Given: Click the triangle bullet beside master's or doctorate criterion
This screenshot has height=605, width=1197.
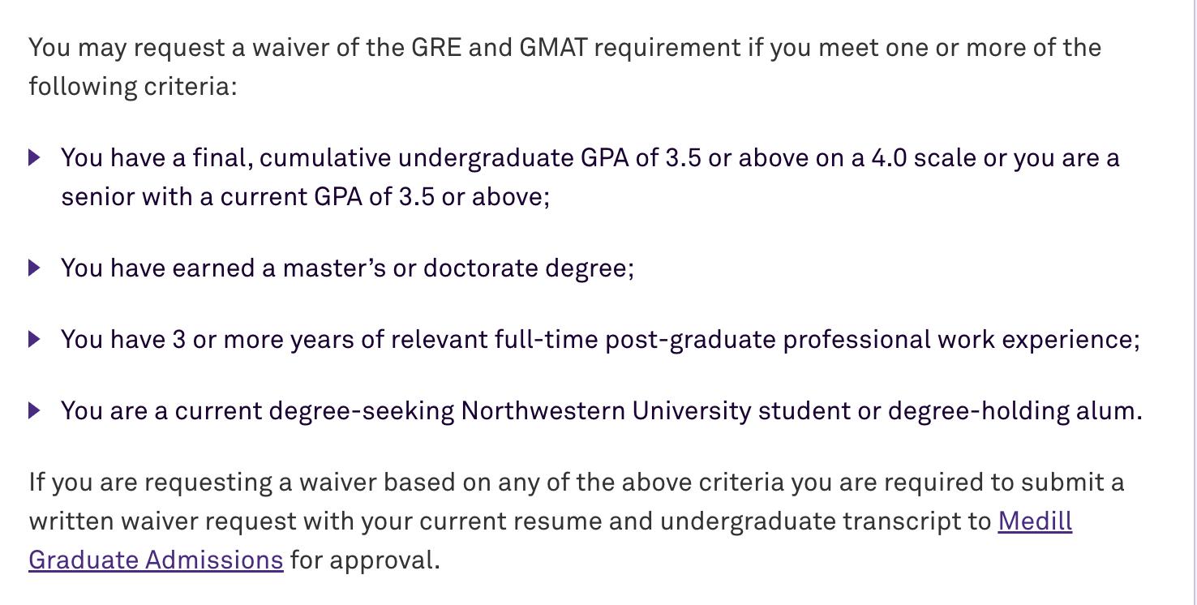Looking at the screenshot, I should click(x=34, y=268).
